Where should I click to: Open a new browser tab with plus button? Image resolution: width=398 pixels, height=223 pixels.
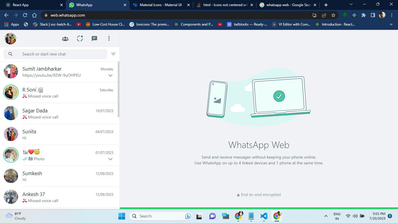[326, 5]
